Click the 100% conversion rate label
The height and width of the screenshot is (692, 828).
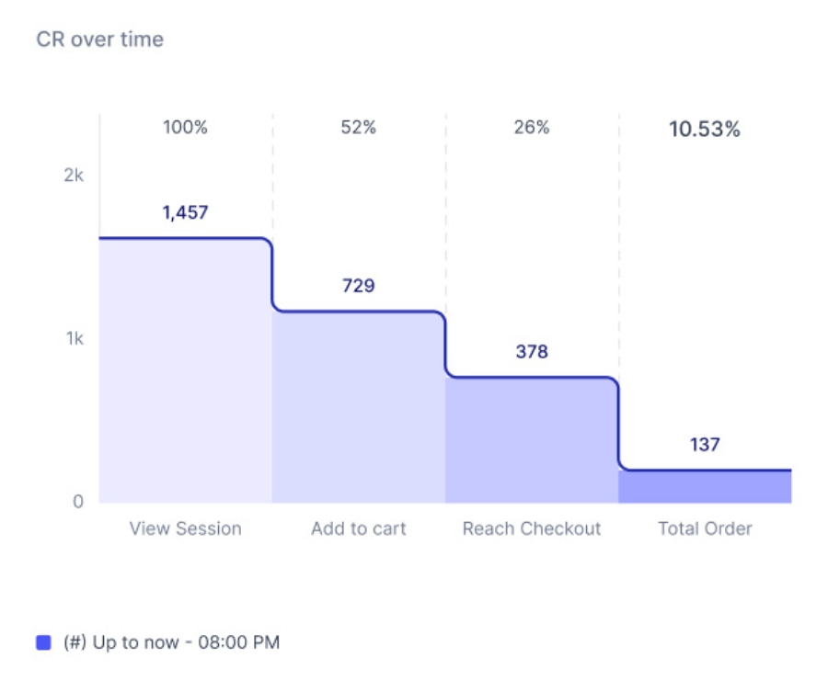[185, 128]
